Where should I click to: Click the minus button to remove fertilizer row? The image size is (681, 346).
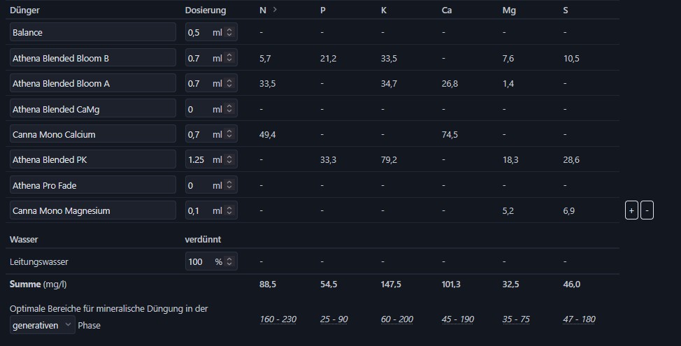[x=647, y=210]
